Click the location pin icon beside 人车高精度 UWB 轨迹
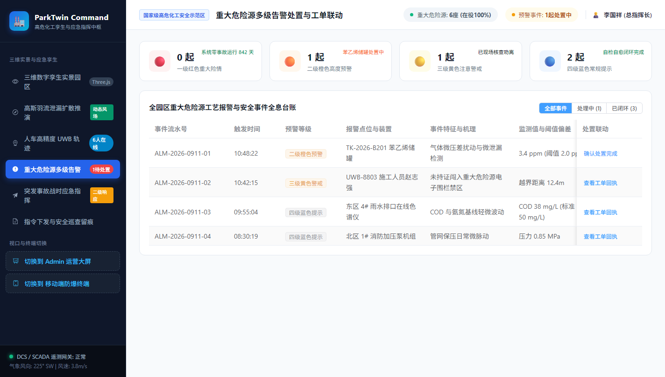Viewport: 665px width, 377px height. pos(15,143)
